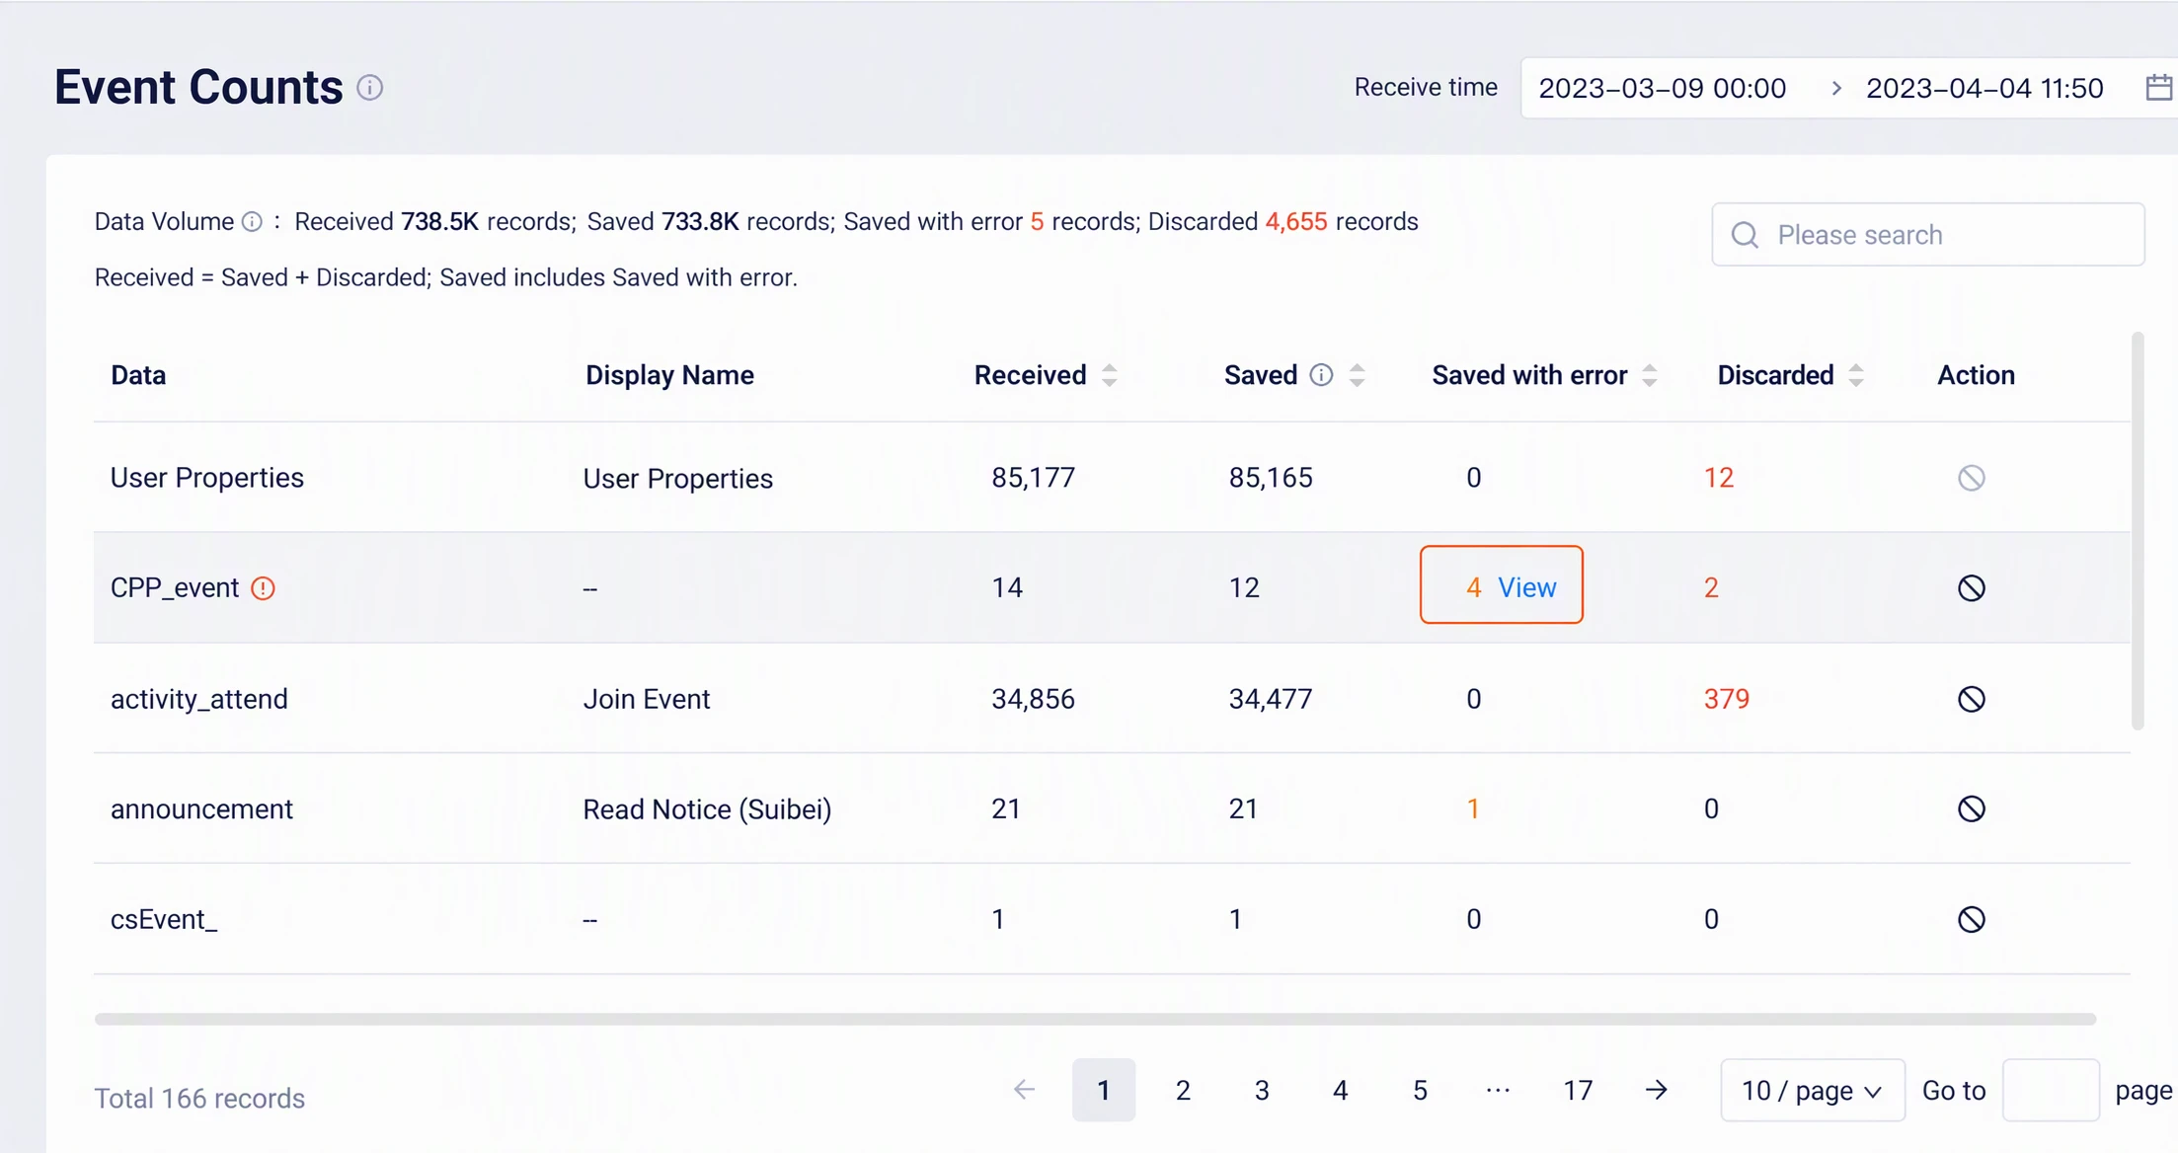
Task: Click discarded total 4,655 in Data Volume
Action: [x=1295, y=222]
